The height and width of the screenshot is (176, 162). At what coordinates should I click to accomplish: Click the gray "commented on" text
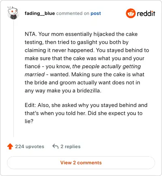click(x=72, y=13)
